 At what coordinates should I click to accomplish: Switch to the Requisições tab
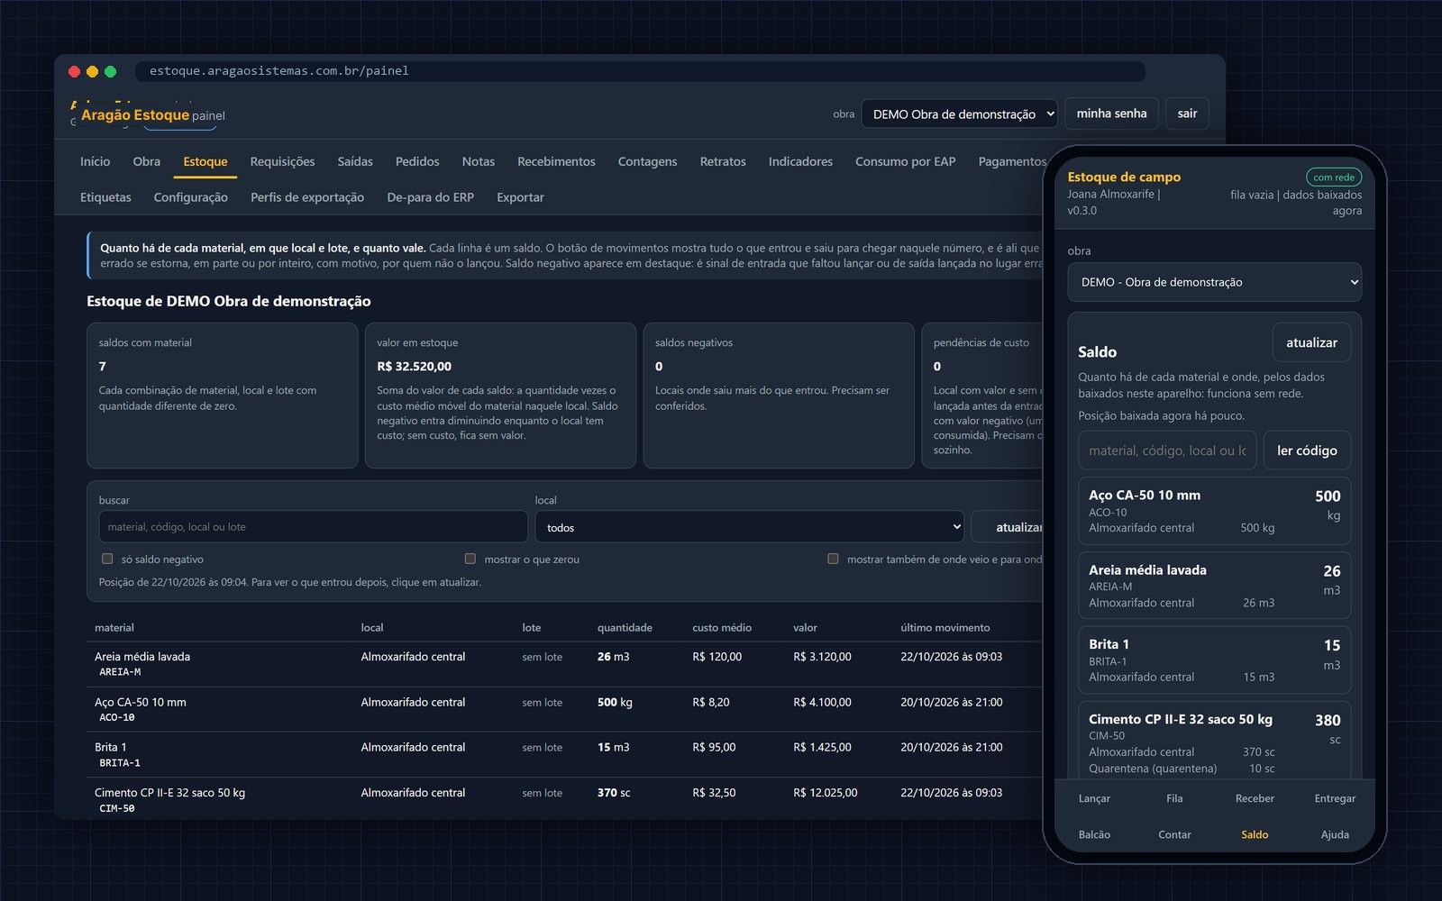283,161
